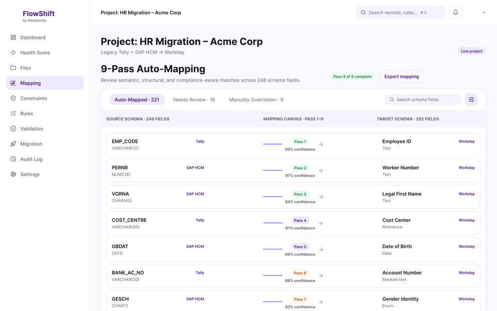Click the Migration rocket icon
The width and height of the screenshot is (497, 311).
click(x=13, y=144)
